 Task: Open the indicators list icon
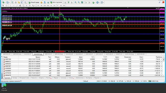click(93, 2)
